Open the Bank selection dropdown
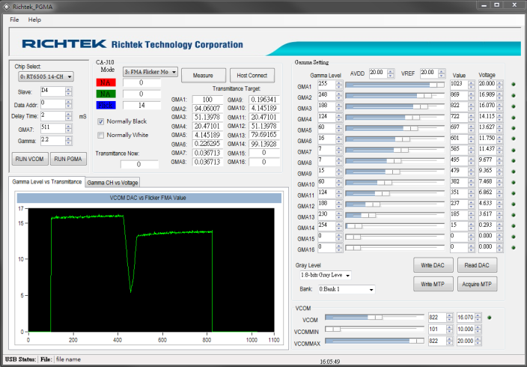Image resolution: width=527 pixels, height=367 pixels. [347, 289]
